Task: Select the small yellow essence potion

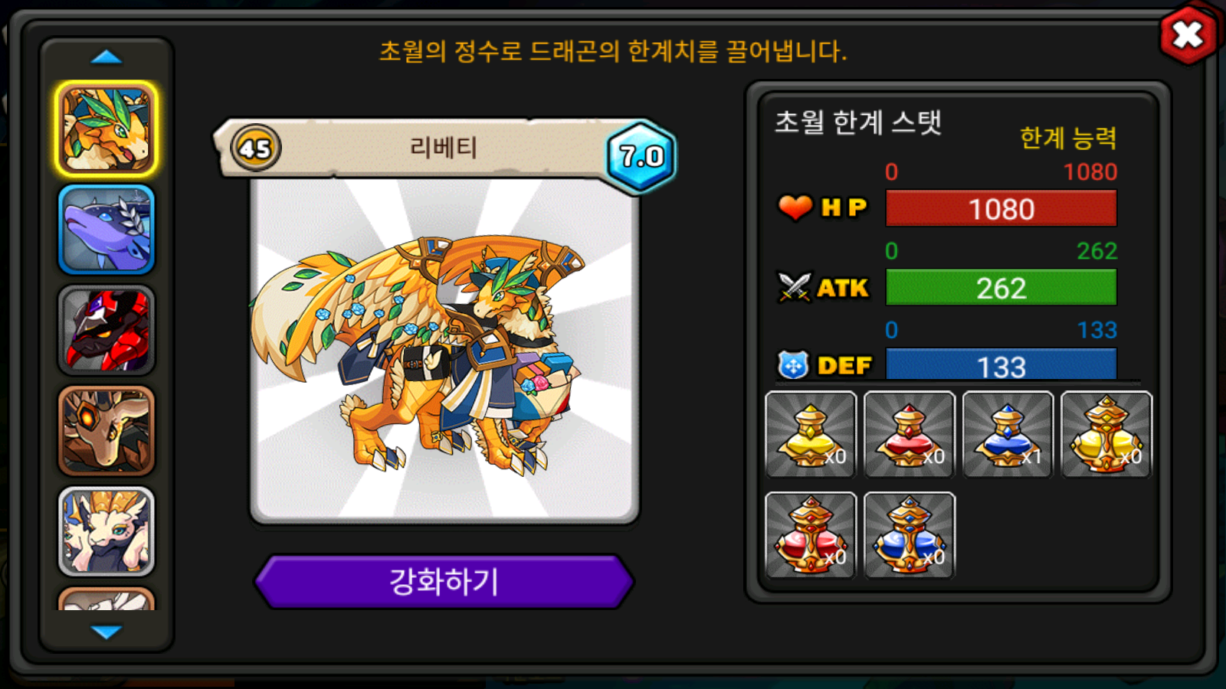Action: [811, 435]
